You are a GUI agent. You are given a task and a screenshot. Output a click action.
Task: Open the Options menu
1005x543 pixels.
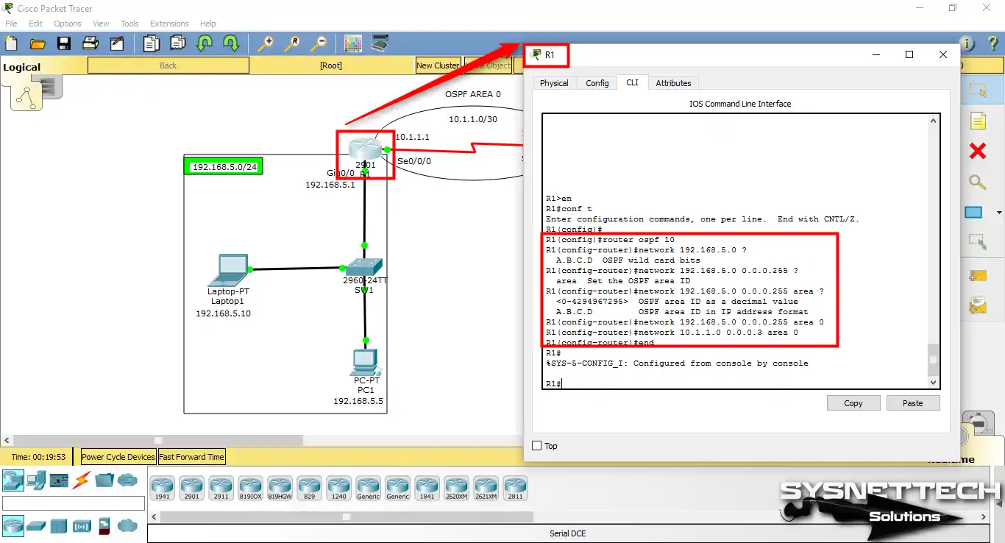coord(68,24)
